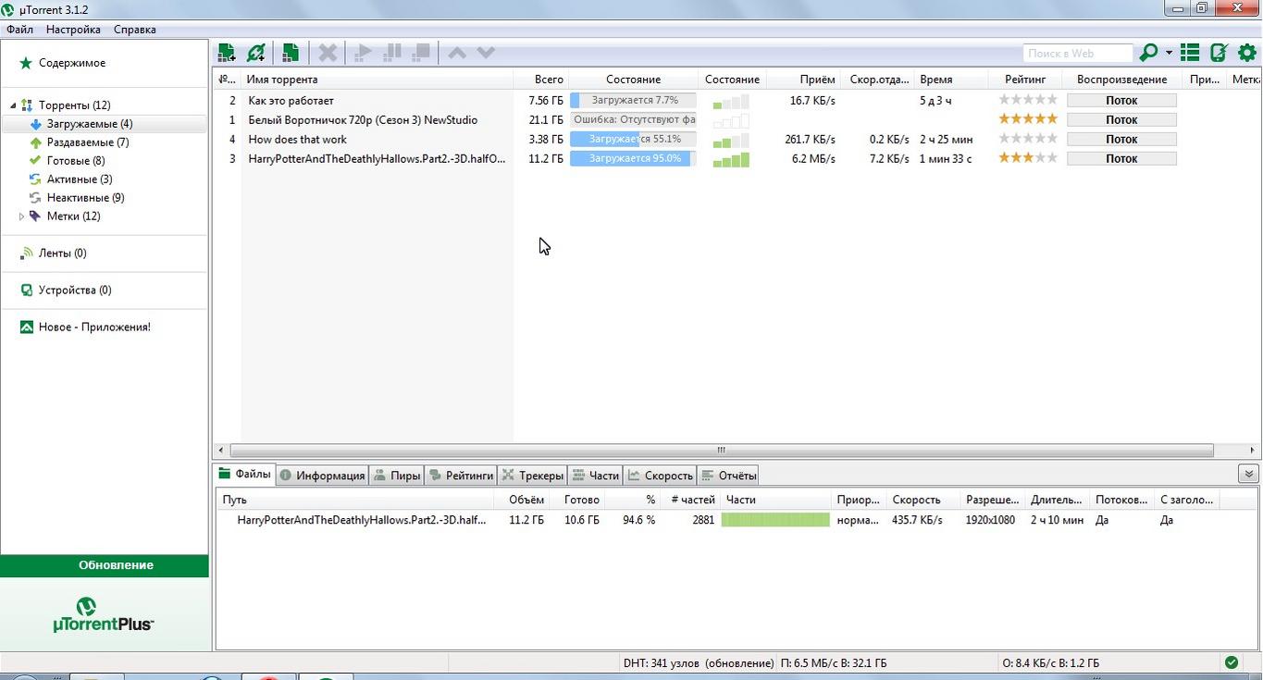The width and height of the screenshot is (1263, 680).
Task: Click Поток for How does that work
Action: pyautogui.click(x=1121, y=139)
